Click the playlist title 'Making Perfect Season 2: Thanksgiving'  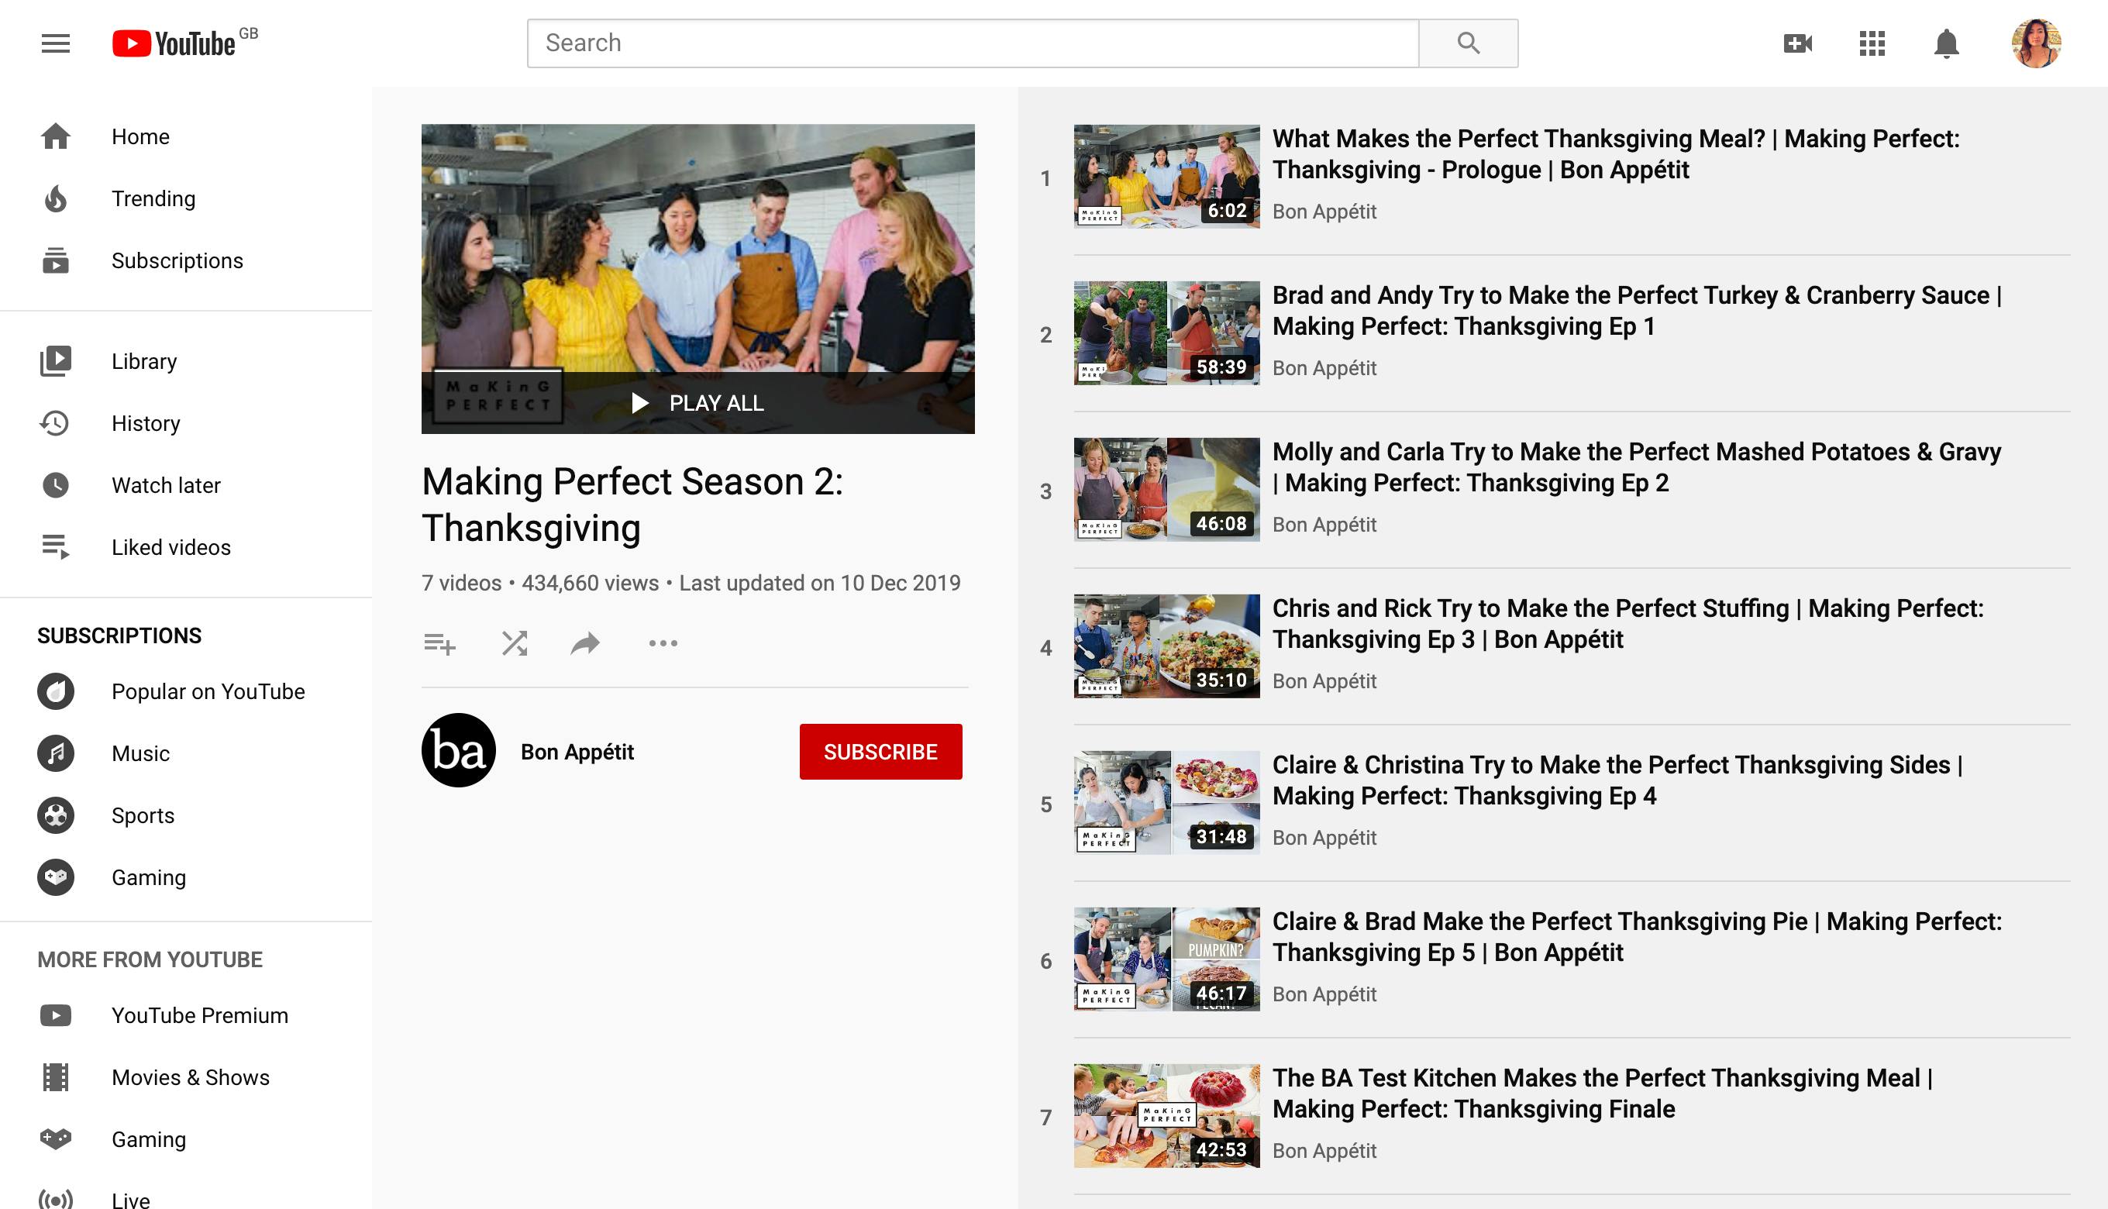[x=632, y=505]
